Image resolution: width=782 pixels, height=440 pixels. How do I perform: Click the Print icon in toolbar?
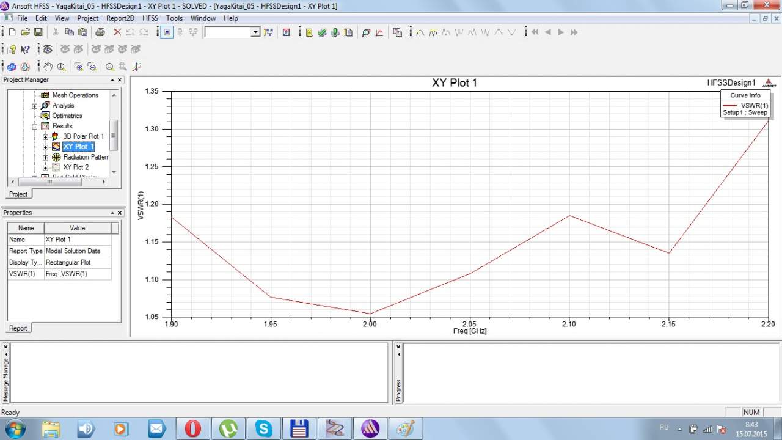click(100, 32)
